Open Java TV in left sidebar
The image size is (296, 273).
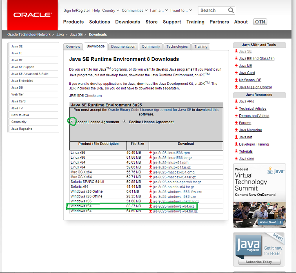pyautogui.click(x=17, y=108)
